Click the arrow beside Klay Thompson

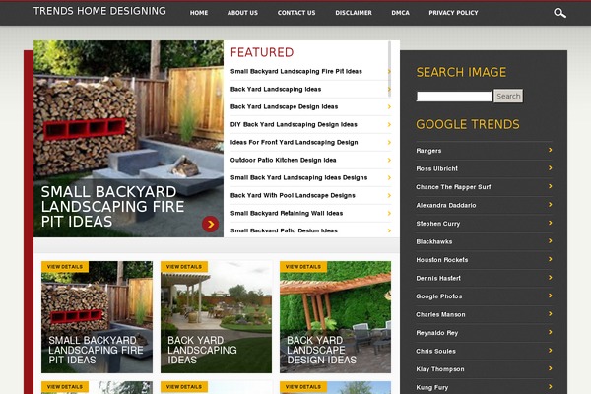pyautogui.click(x=551, y=368)
